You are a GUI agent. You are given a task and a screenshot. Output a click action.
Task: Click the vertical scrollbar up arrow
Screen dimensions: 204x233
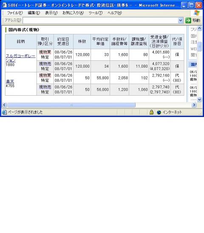point(199,28)
